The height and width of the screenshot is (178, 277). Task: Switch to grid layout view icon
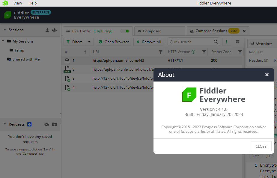click(238, 42)
